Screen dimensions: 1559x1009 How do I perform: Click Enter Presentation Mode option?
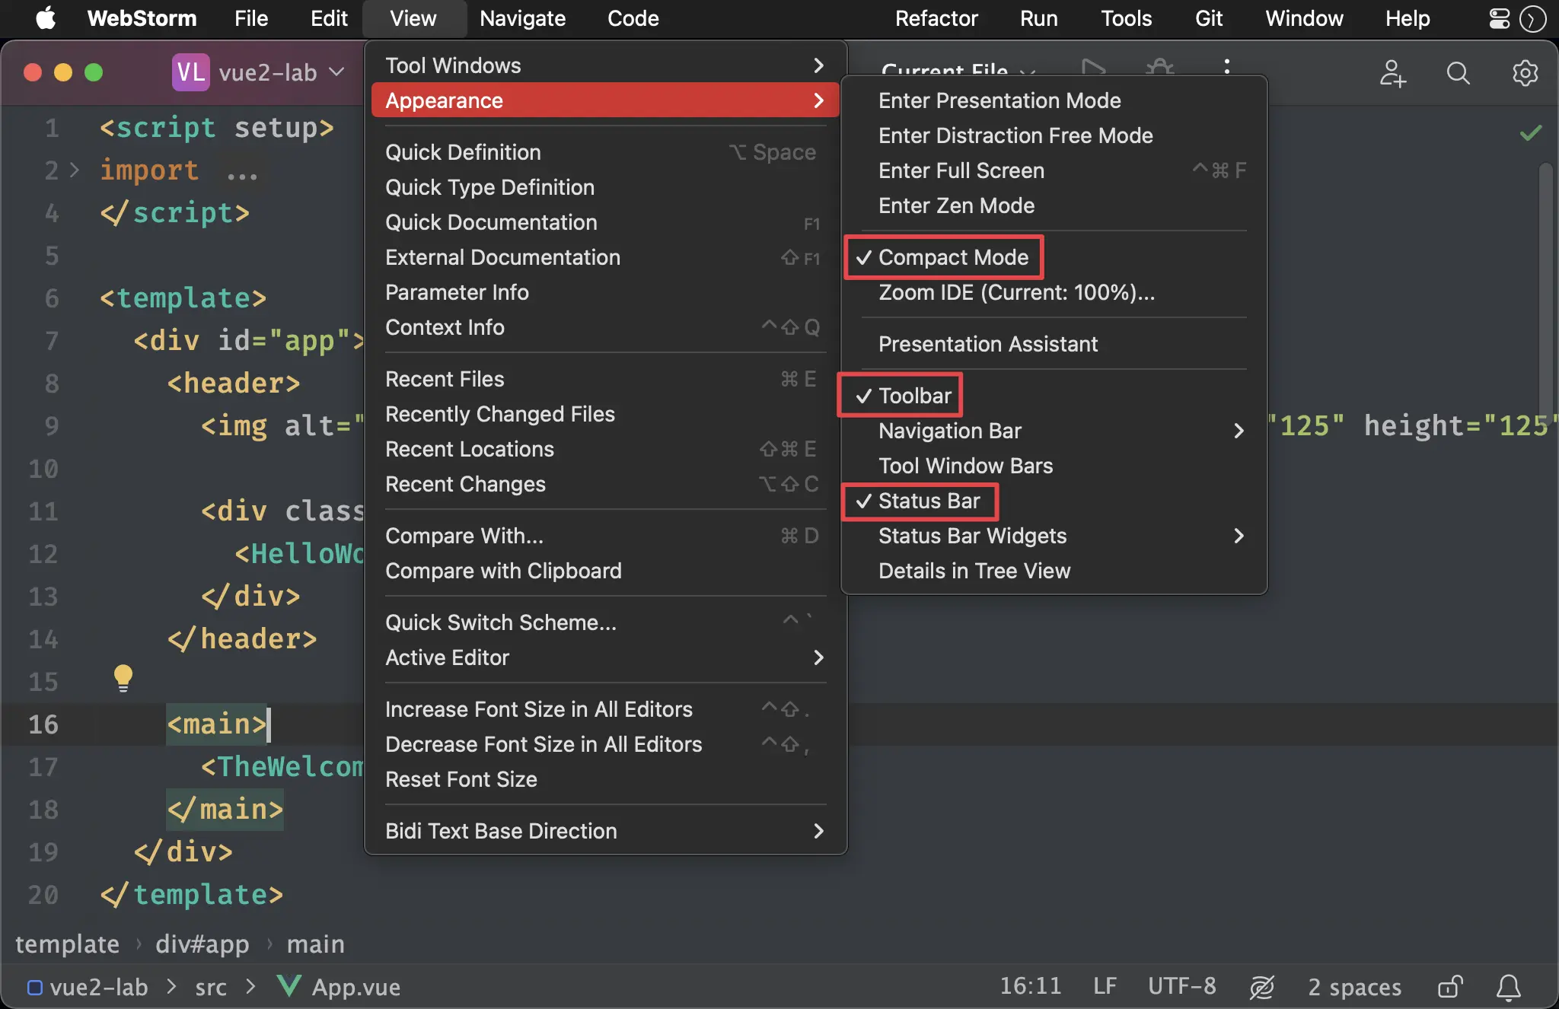[999, 99]
